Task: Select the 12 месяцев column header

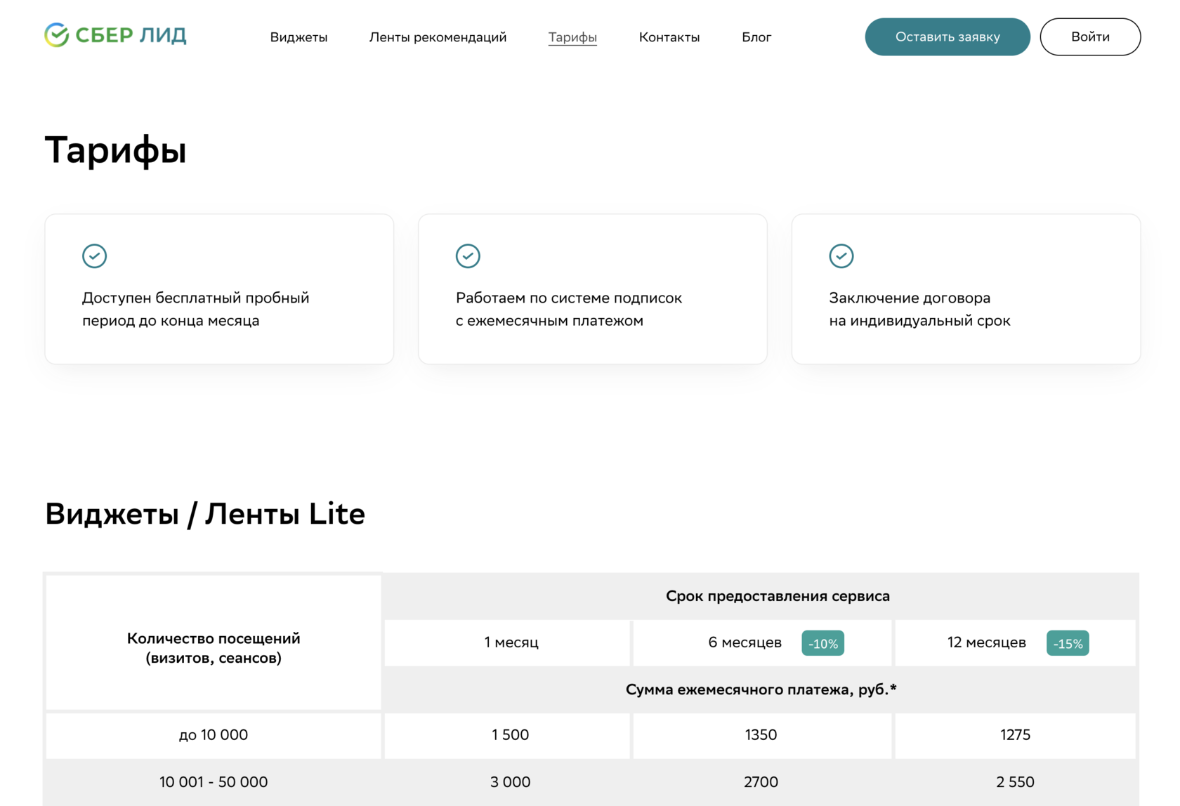Action: tap(1015, 642)
